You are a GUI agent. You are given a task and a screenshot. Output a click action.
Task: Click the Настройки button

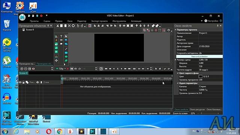tap(211, 21)
